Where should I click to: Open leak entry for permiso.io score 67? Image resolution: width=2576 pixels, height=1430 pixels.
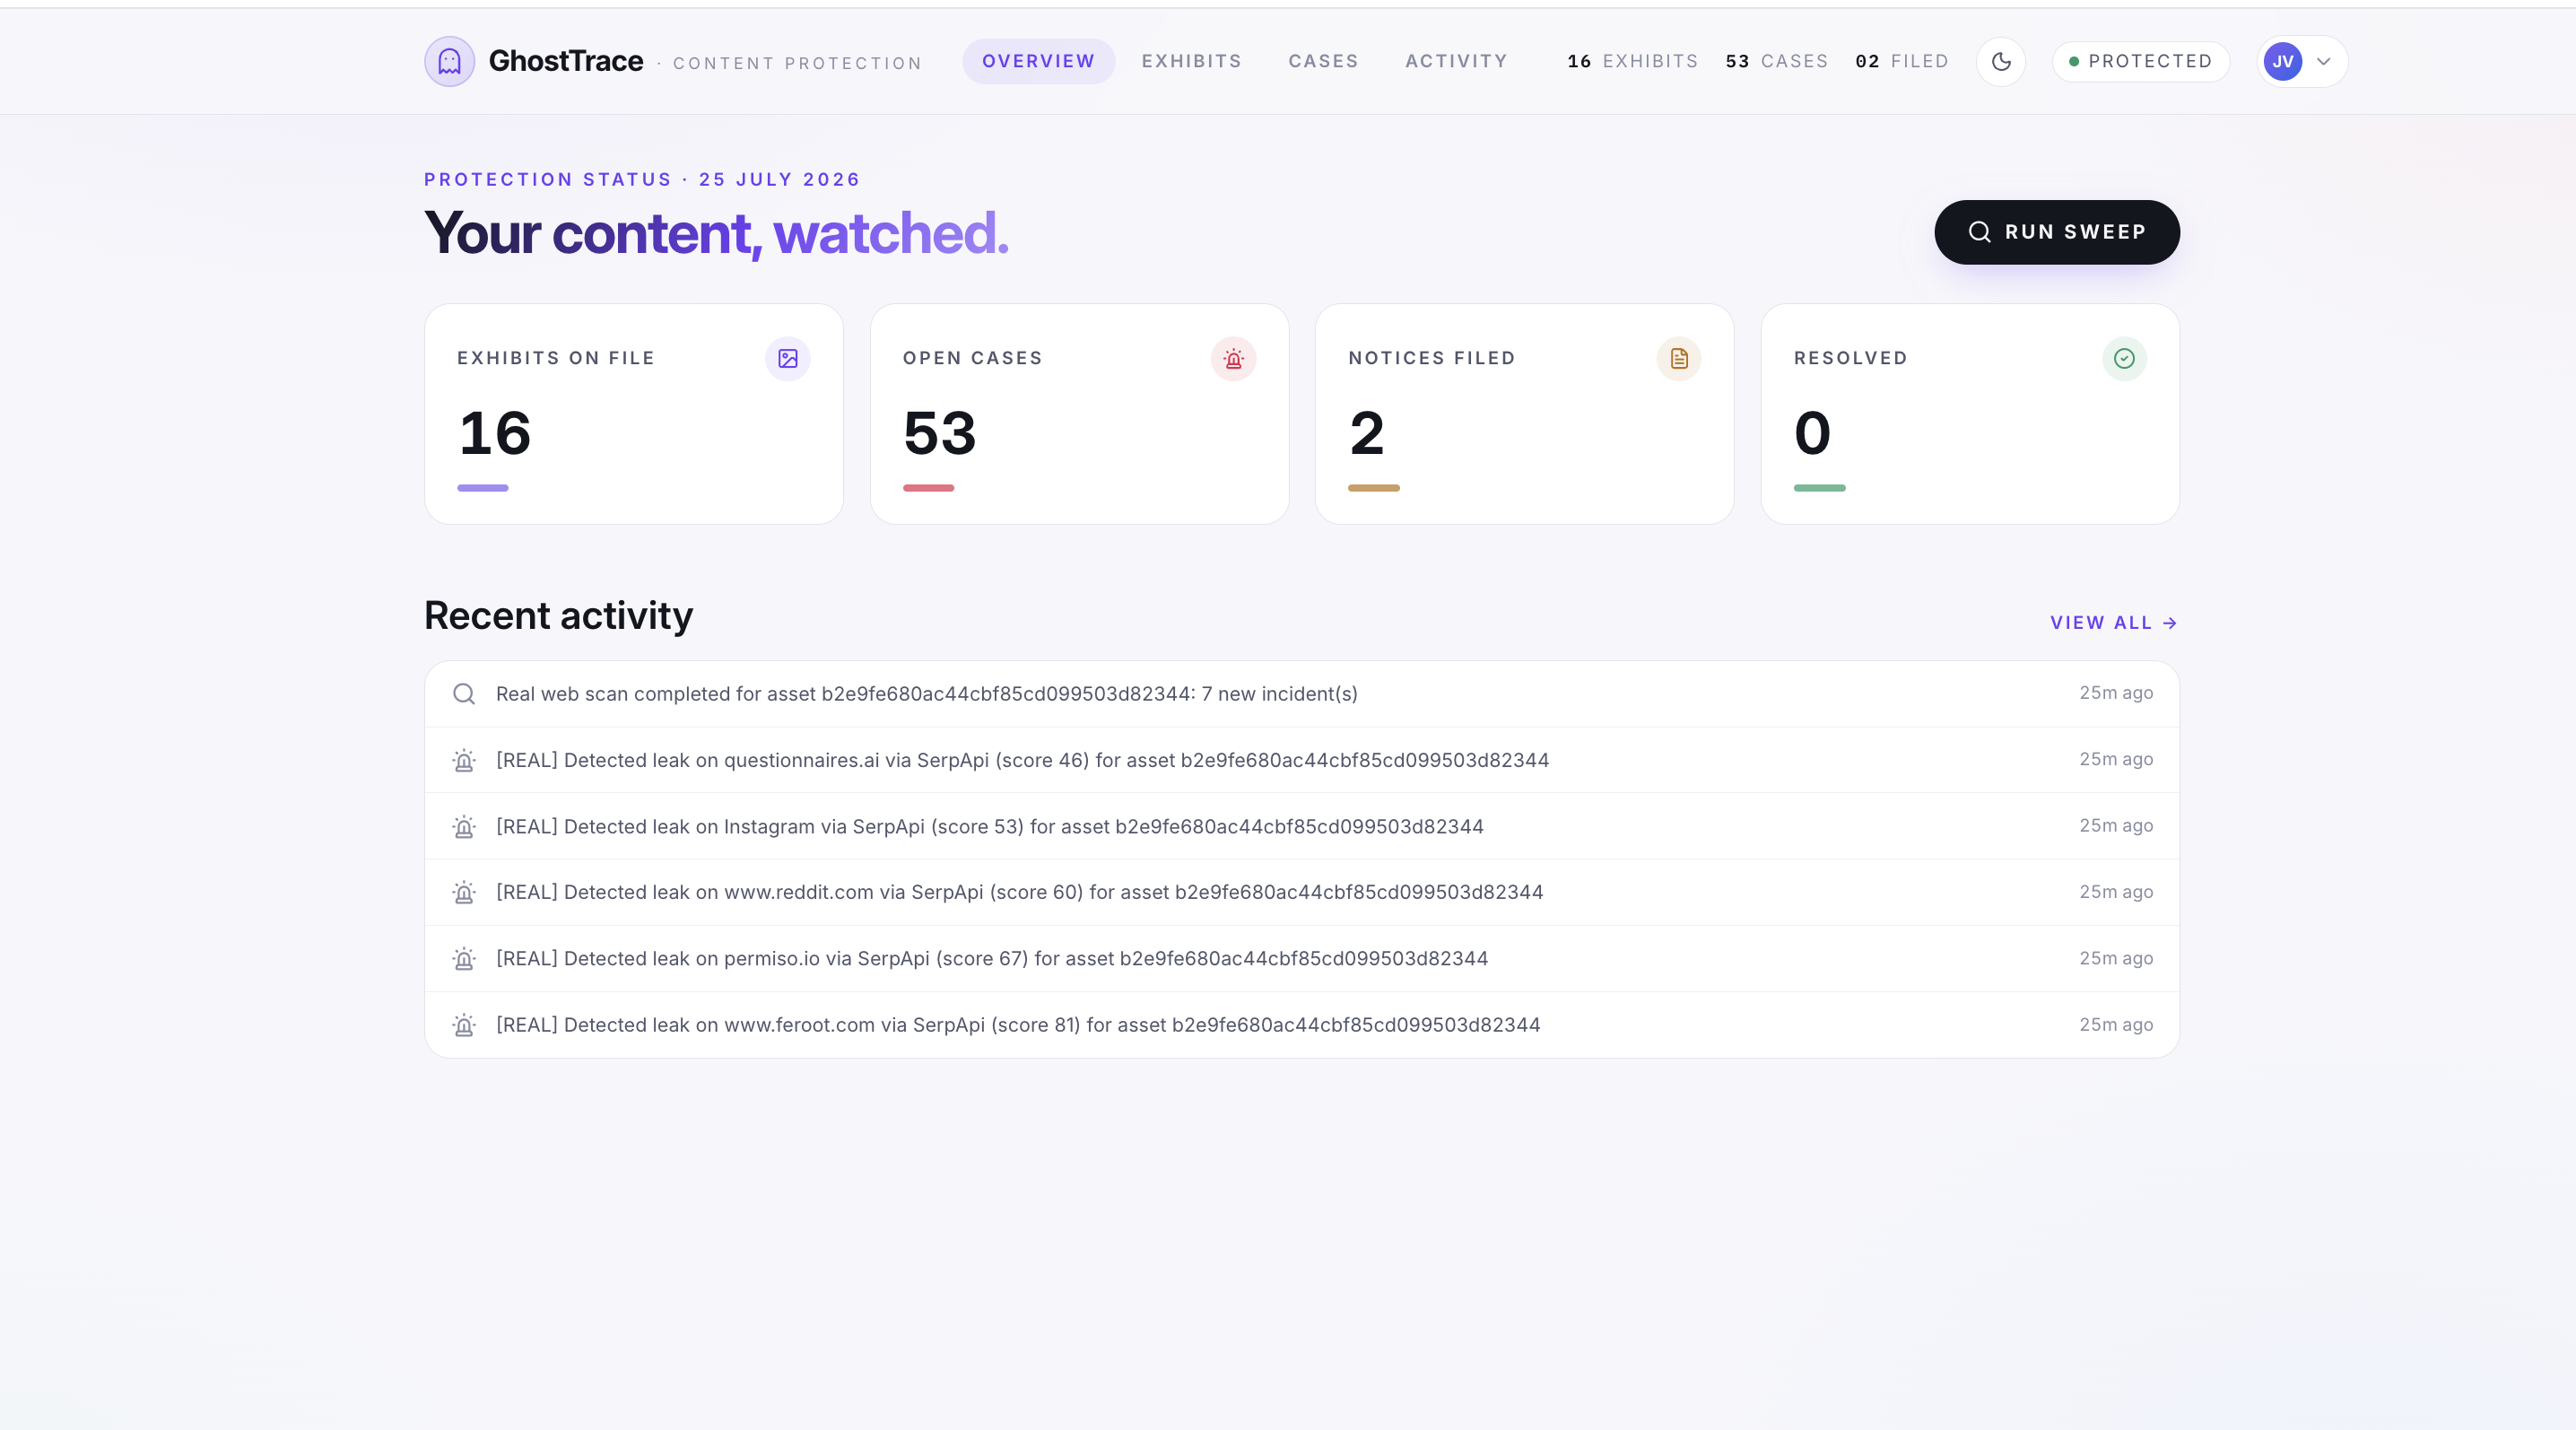pyautogui.click(x=1302, y=958)
